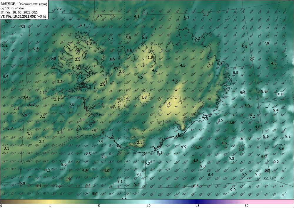Click the map value 8.3

point(235,72)
